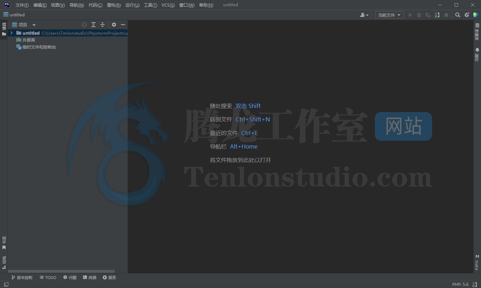
Task: Click the Search Everywhere magnifier icon
Action: (458, 15)
